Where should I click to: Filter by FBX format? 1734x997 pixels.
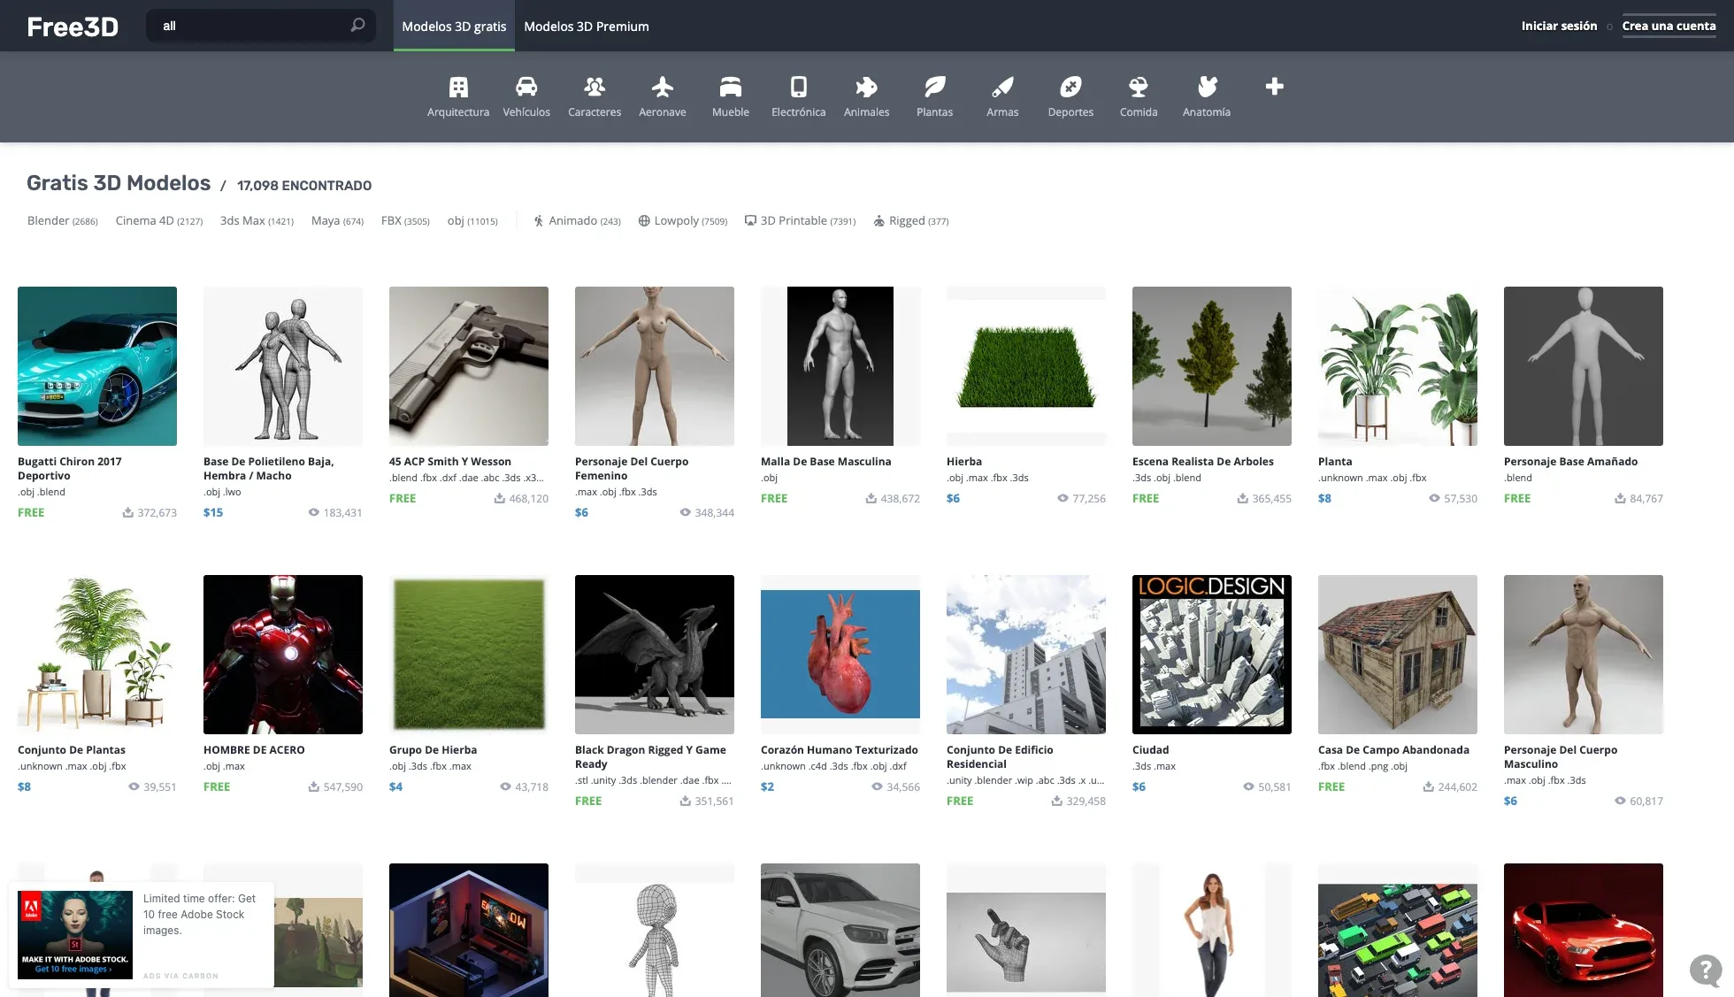coord(405,221)
